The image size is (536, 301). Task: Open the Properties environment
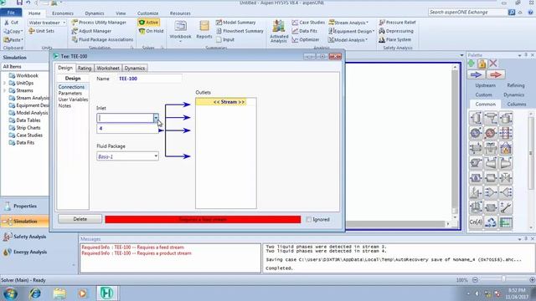[x=24, y=207]
